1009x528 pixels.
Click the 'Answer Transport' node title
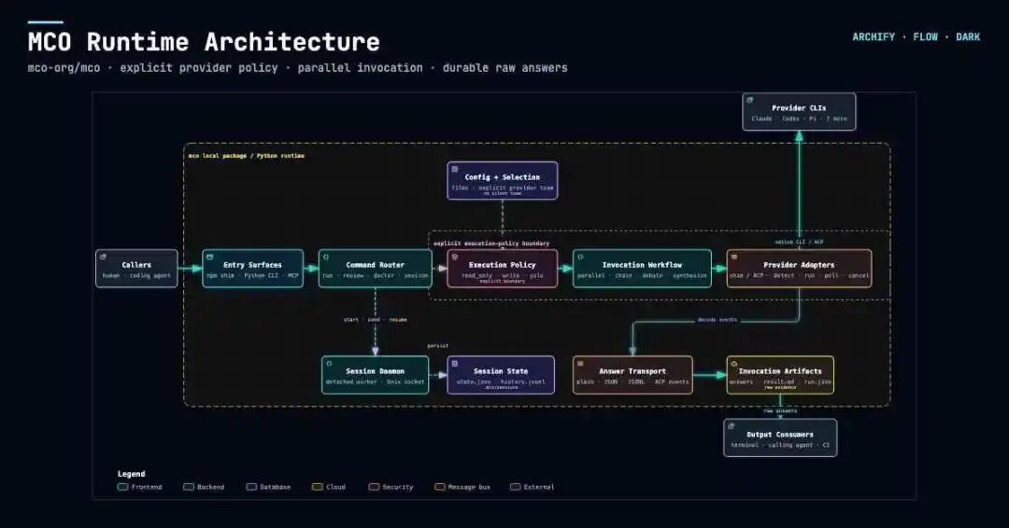coord(632,371)
